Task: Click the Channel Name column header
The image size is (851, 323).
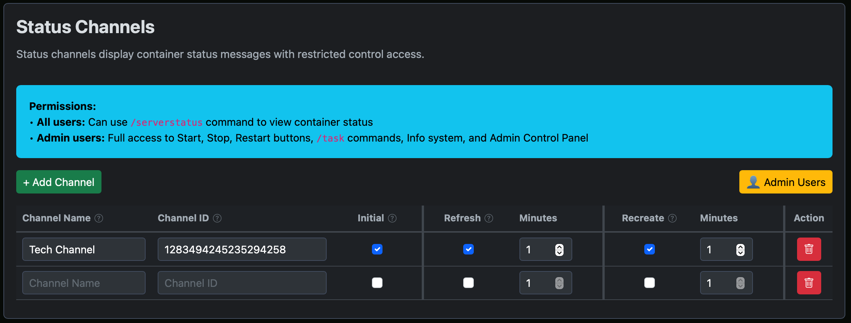Action: [x=57, y=218]
